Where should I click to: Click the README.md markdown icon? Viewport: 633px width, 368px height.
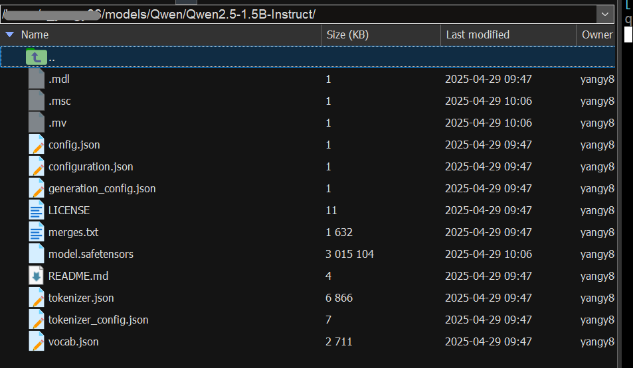[x=37, y=275]
